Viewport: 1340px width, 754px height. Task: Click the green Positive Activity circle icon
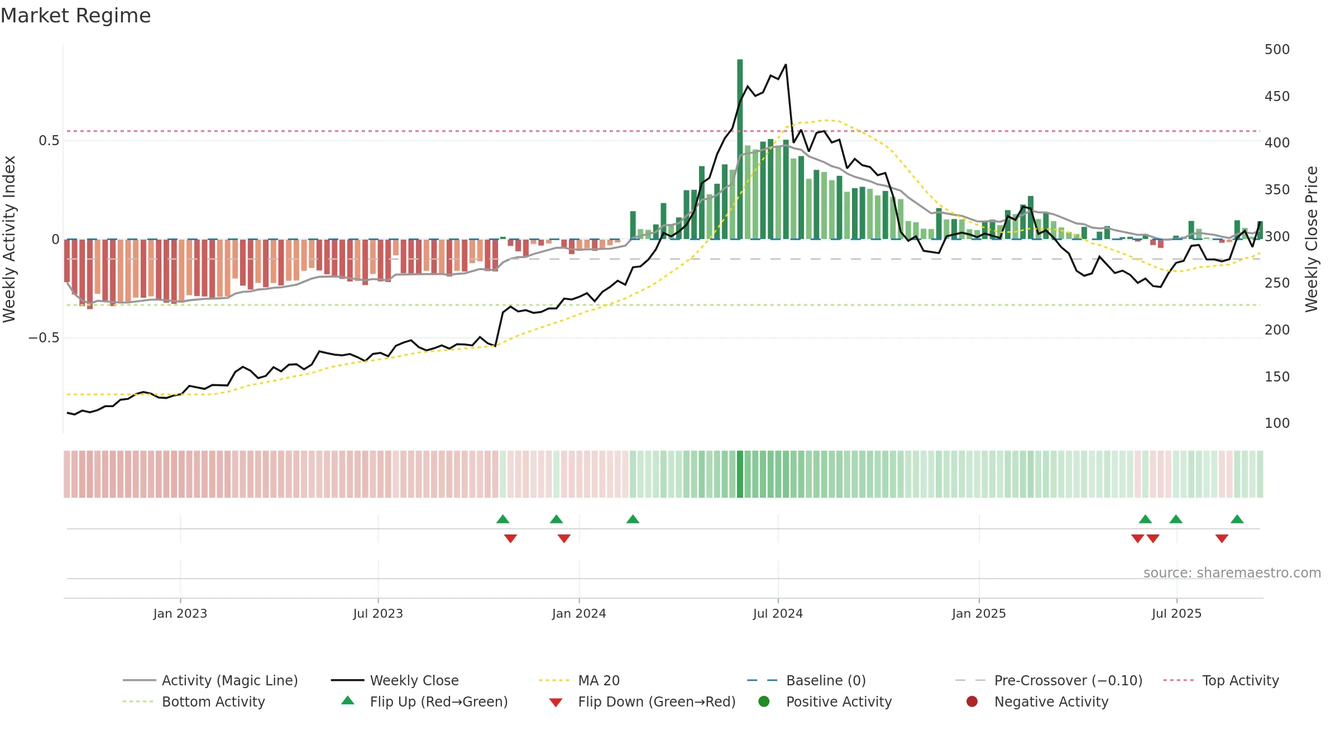click(x=764, y=701)
